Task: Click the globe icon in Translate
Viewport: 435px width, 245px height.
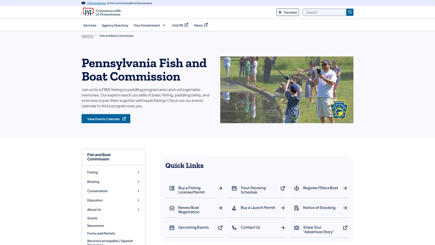Action: (280, 13)
